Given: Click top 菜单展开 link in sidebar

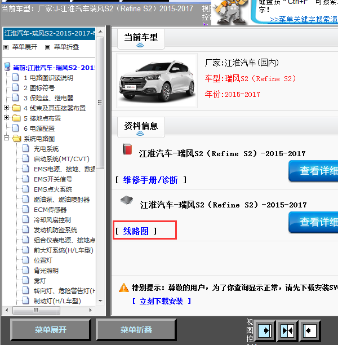Looking at the screenshot, I should pyautogui.click(x=25, y=47).
